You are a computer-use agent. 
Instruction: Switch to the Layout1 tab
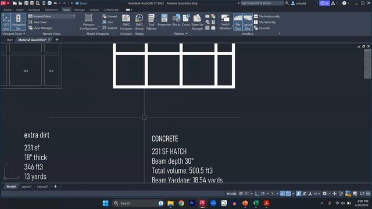tap(26, 186)
